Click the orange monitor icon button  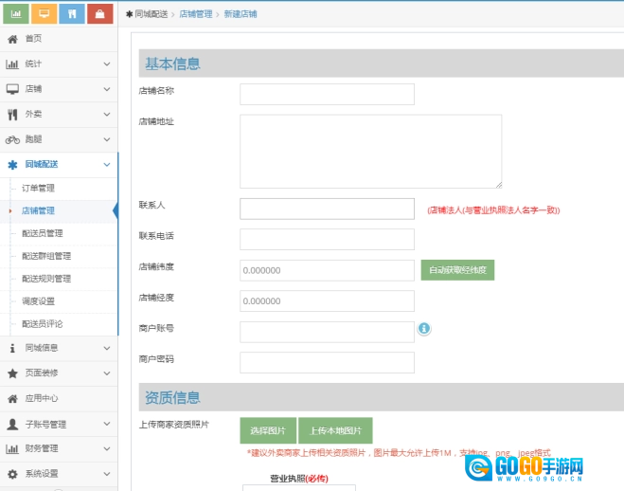43,14
